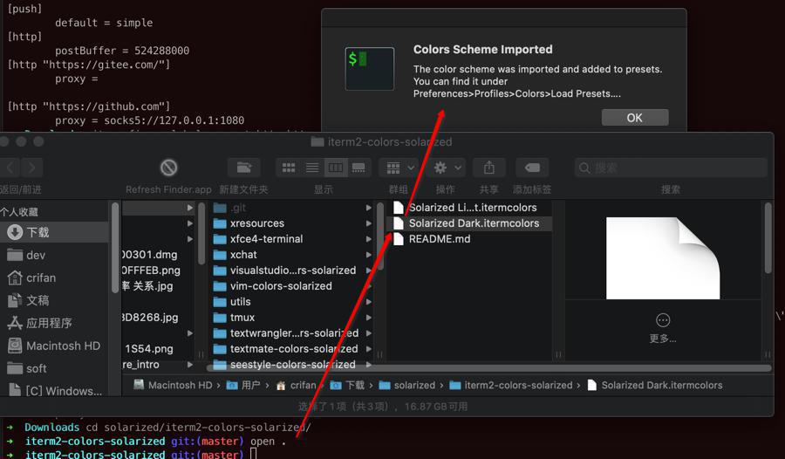
Task: Click OK in Colors Scheme Imported dialog
Action: tap(635, 118)
